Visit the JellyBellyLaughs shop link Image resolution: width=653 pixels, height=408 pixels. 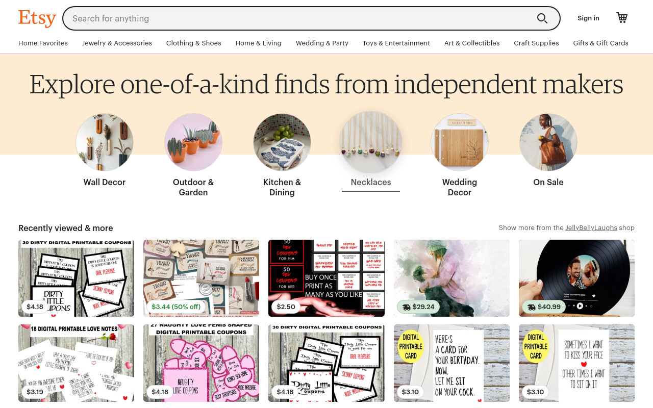click(591, 228)
